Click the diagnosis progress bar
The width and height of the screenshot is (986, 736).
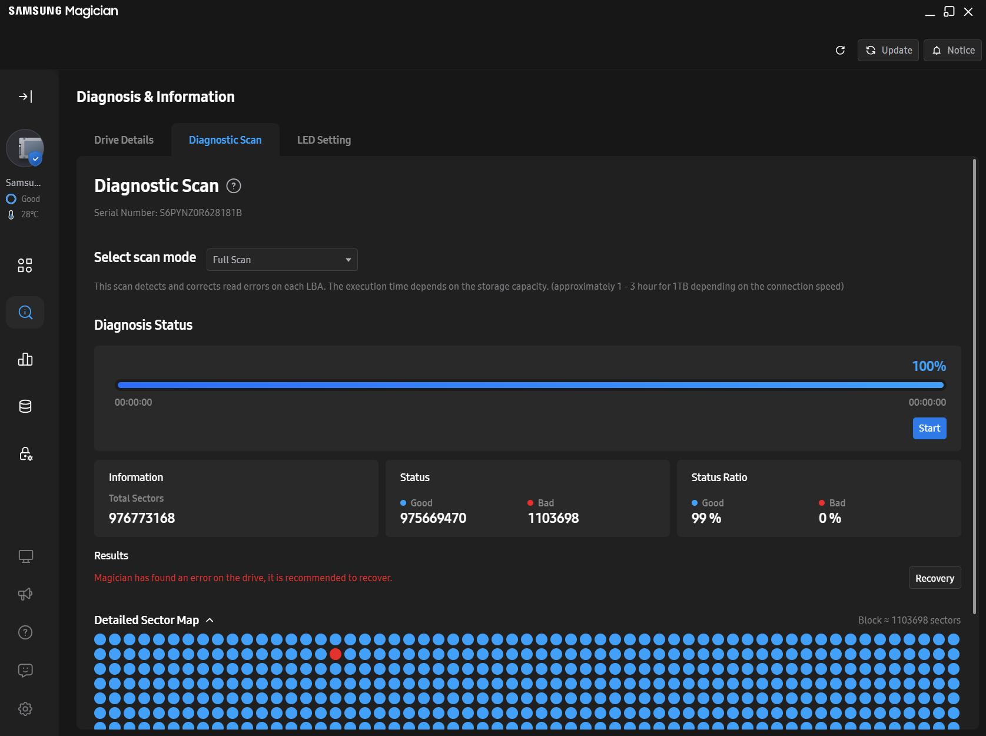click(530, 385)
